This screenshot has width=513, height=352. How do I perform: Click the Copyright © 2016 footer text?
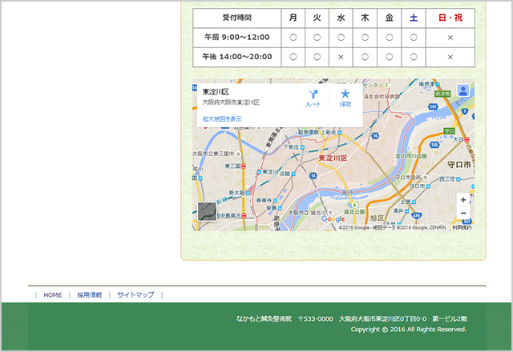[x=409, y=330]
